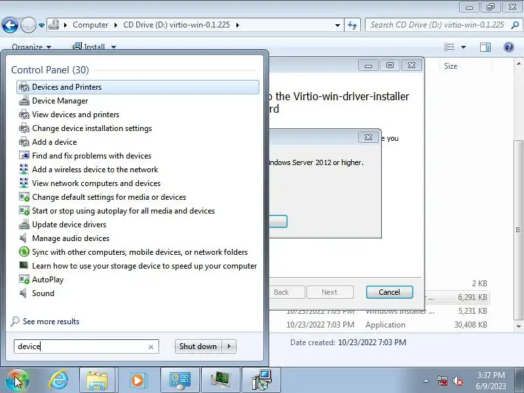Click the Windows Start orb
524x393 pixels.
pyautogui.click(x=18, y=381)
